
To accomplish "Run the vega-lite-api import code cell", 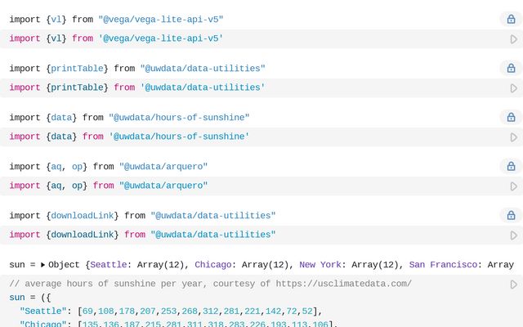I will pyautogui.click(x=513, y=39).
